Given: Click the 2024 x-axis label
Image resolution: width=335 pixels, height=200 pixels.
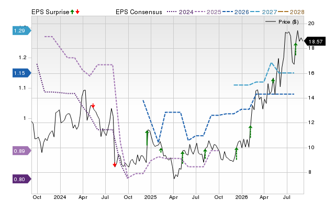Looking at the screenshot, I should click(x=60, y=197).
